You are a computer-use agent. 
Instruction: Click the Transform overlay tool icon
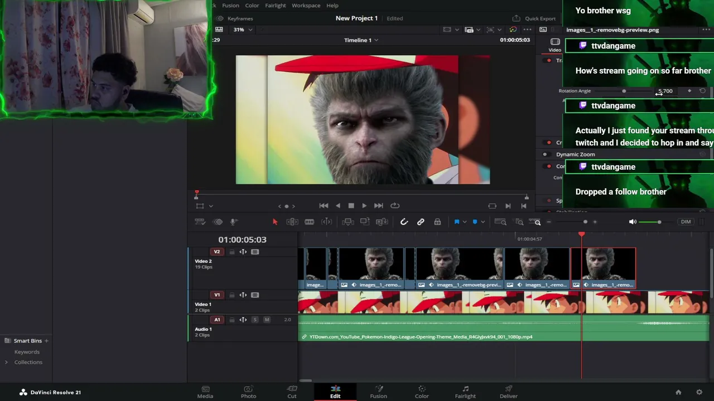(200, 206)
